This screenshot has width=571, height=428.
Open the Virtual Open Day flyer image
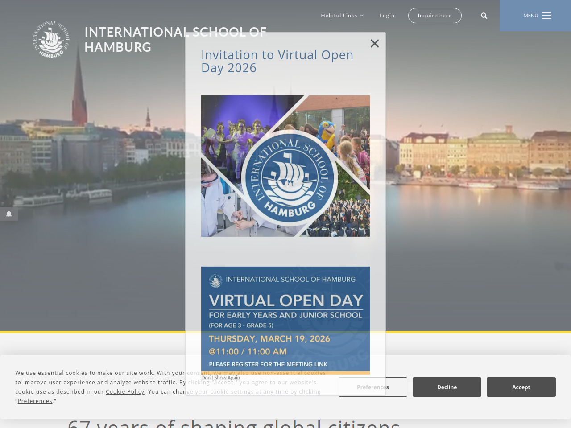click(285, 312)
